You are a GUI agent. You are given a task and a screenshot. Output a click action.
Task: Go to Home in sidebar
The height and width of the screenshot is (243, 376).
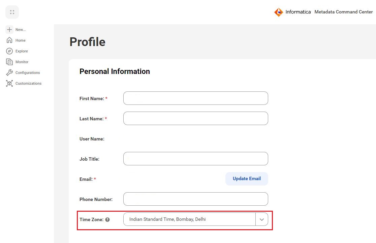pos(20,40)
